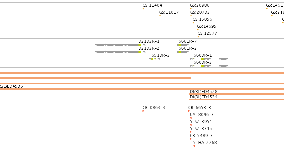Image resolution: width=284 pixels, height=148 pixels.
Task: Select the CB-5489-3 arrow marker
Action: pyautogui.click(x=191, y=139)
